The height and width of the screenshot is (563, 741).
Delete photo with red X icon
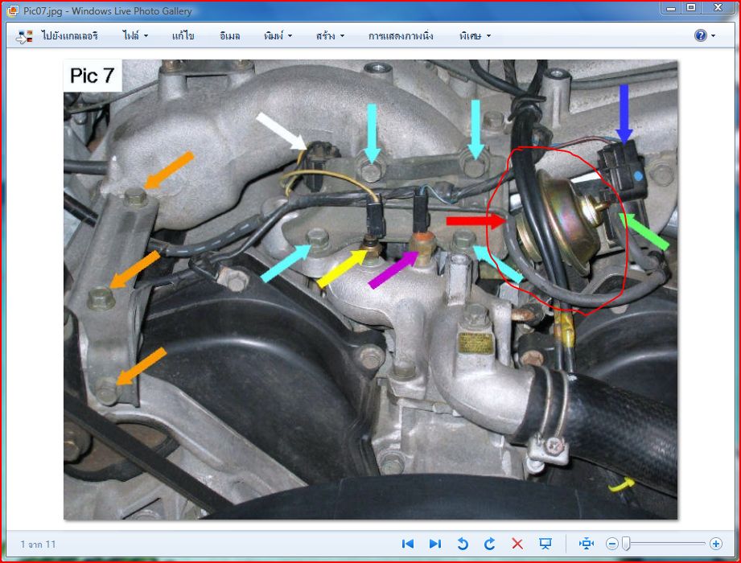tap(517, 544)
